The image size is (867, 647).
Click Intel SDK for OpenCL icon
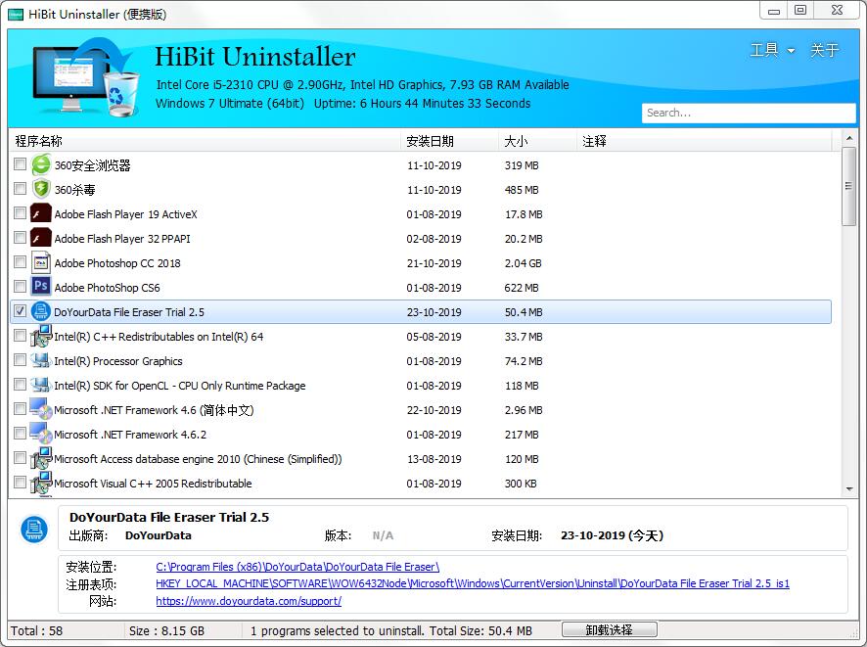[41, 385]
